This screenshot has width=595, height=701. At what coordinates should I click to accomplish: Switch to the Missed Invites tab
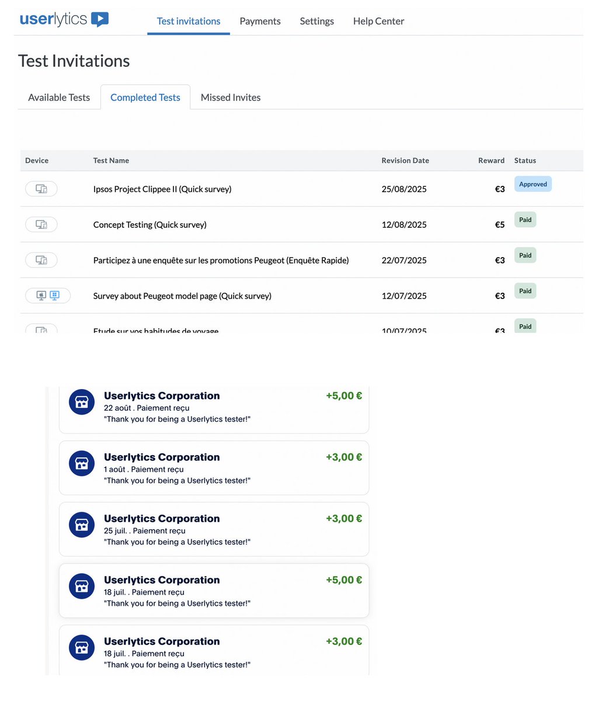(231, 98)
